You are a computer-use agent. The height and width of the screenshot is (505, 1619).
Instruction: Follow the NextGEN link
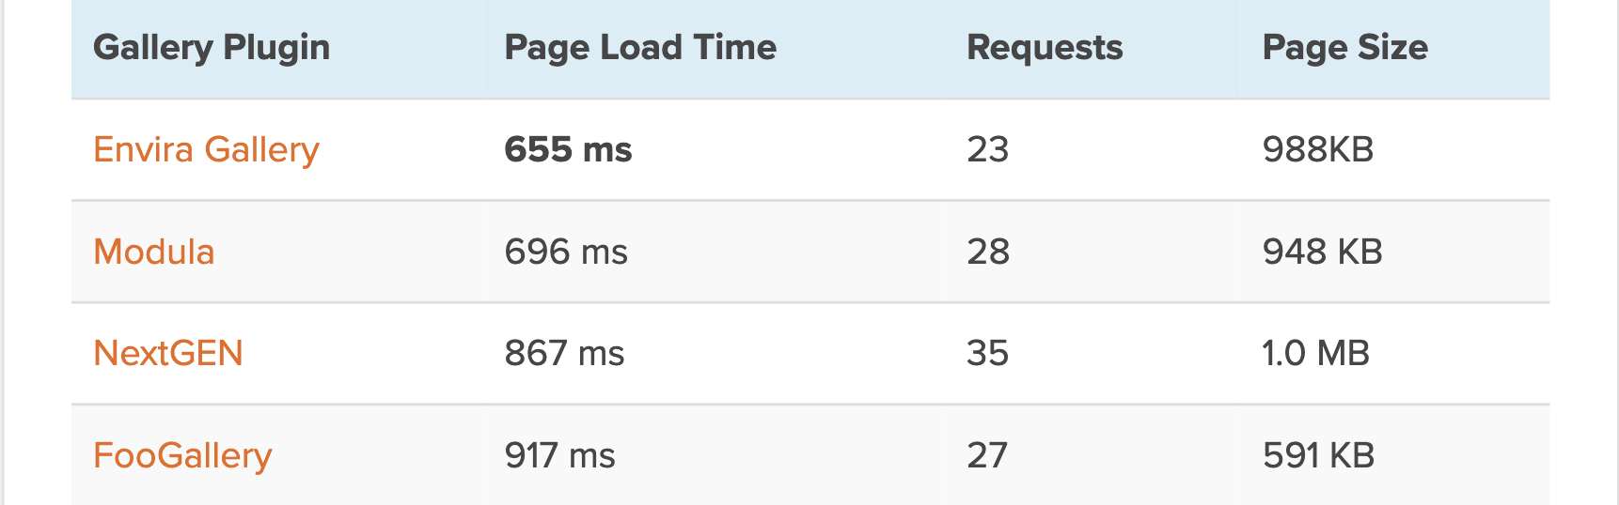click(168, 354)
